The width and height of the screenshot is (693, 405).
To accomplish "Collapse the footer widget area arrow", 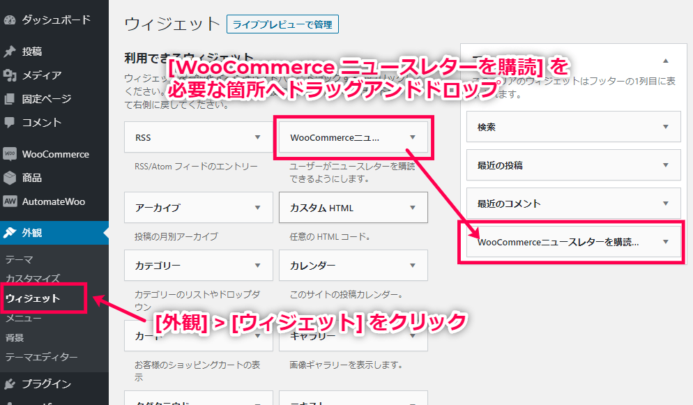I will [x=666, y=61].
